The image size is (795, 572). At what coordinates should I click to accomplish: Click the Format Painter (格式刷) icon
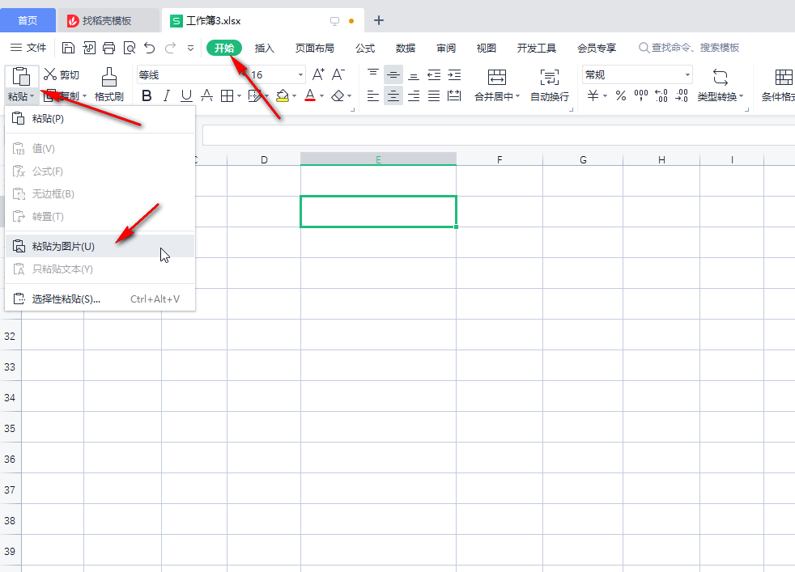[108, 77]
